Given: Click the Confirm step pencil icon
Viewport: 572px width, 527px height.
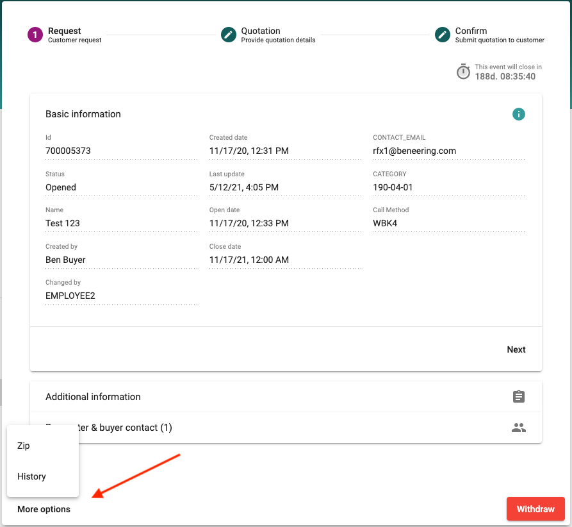Looking at the screenshot, I should (x=443, y=35).
